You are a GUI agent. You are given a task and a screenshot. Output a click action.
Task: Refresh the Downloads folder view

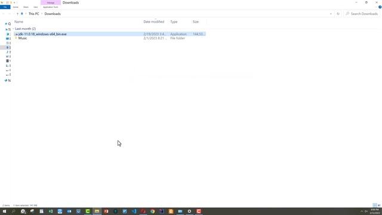[x=338, y=14]
